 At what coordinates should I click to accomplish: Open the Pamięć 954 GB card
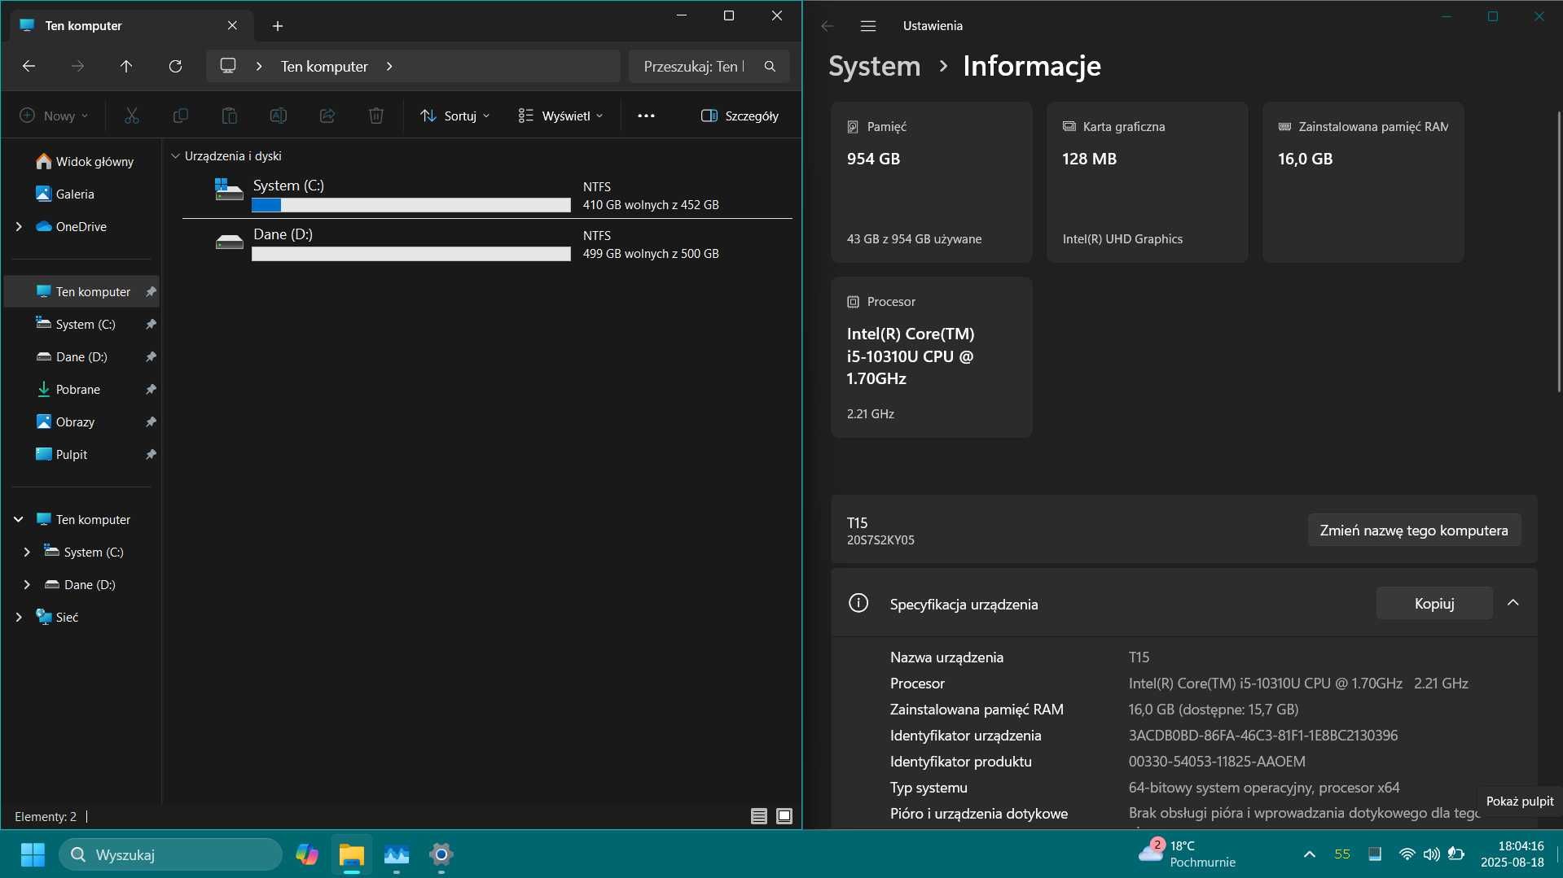coord(931,182)
